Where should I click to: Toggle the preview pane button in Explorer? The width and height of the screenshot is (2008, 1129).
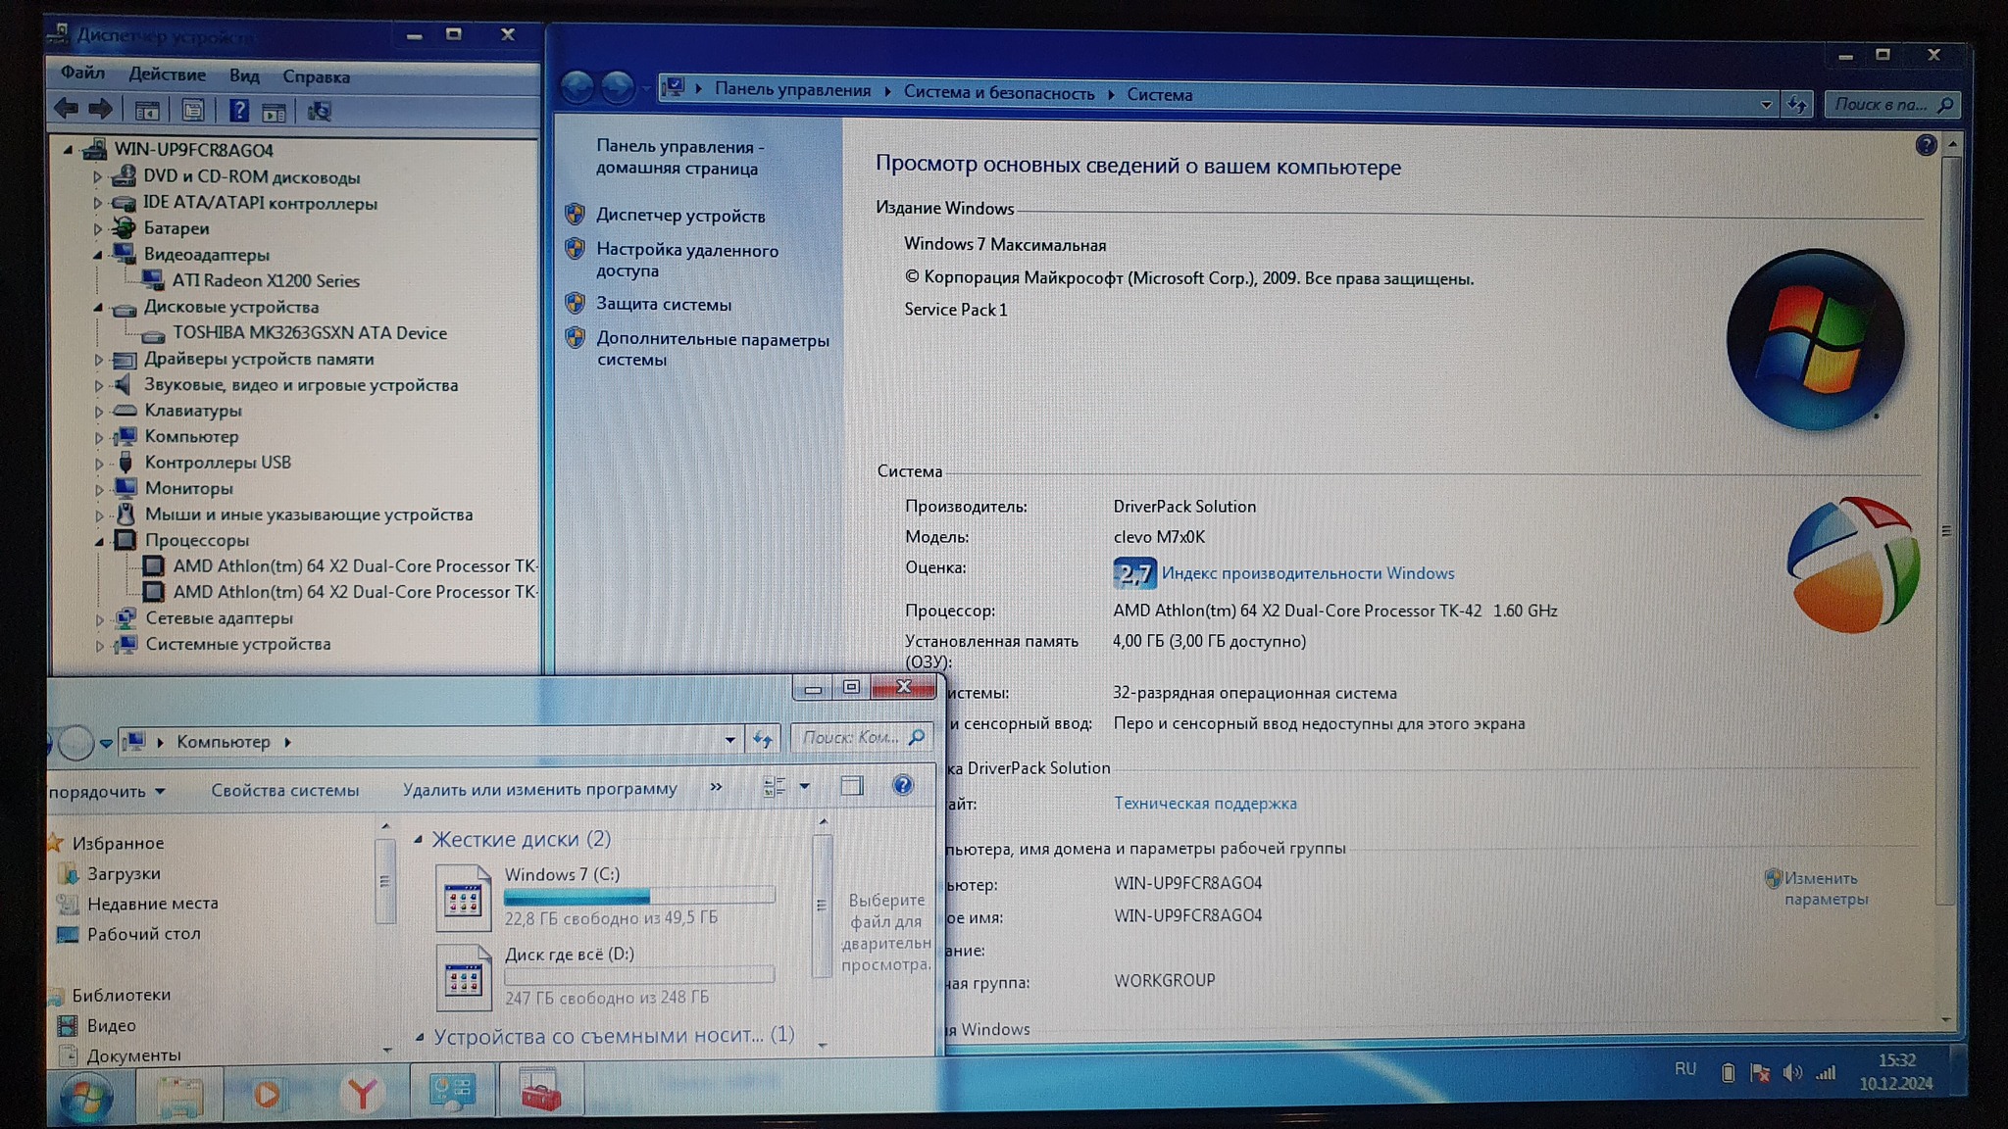(851, 786)
